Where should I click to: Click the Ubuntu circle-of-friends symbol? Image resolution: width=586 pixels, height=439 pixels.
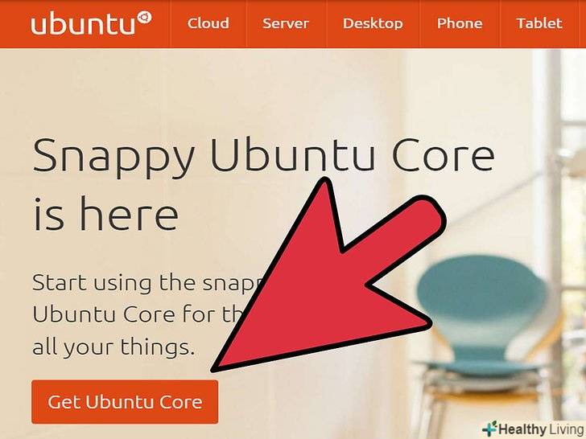144,18
